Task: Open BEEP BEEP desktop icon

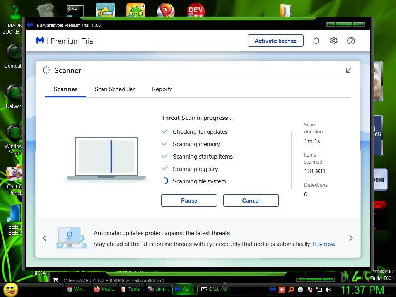Action: (15, 220)
